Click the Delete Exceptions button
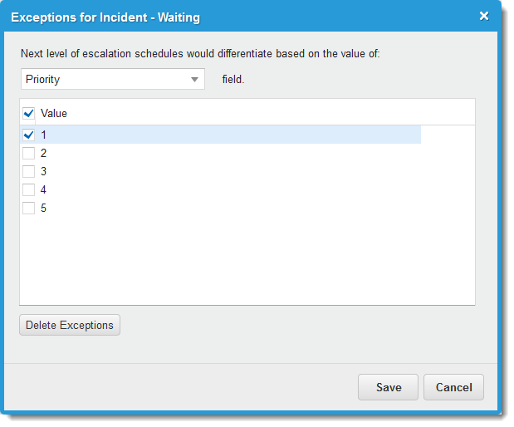Viewport: 514px width, 427px height. pos(70,325)
